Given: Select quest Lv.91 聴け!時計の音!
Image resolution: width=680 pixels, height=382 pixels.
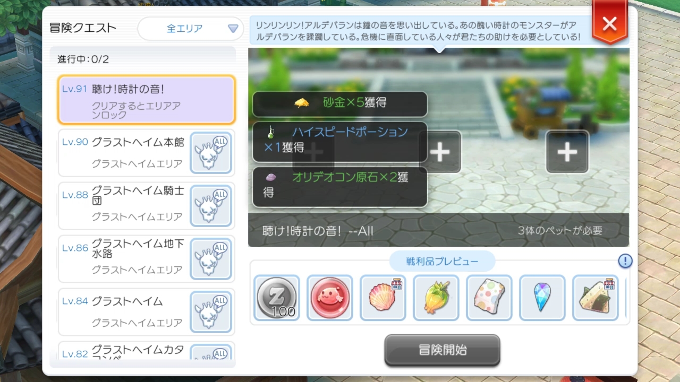Looking at the screenshot, I should [x=146, y=100].
